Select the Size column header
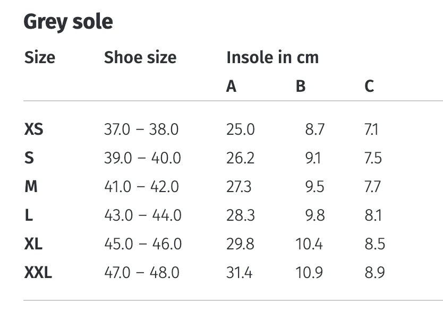Image resolution: width=443 pixels, height=312 pixels. tap(40, 57)
